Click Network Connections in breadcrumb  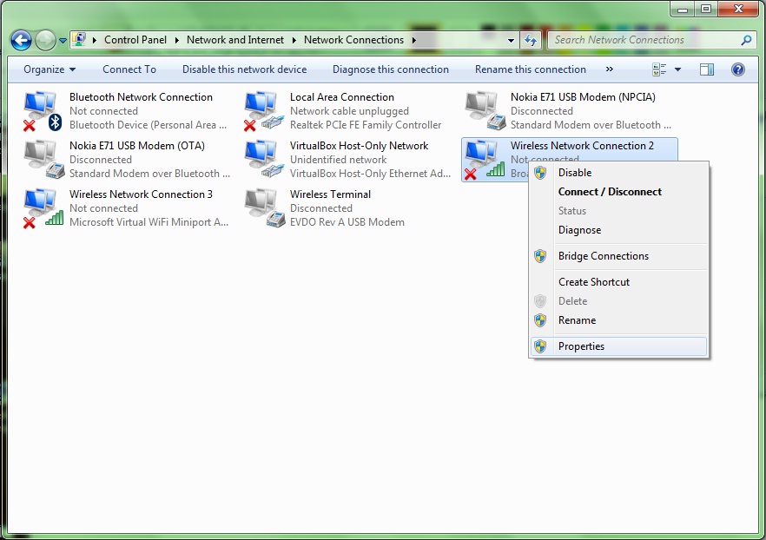tap(353, 40)
